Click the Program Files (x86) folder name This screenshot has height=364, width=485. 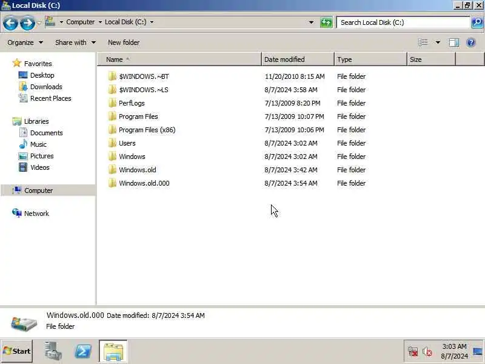click(147, 130)
